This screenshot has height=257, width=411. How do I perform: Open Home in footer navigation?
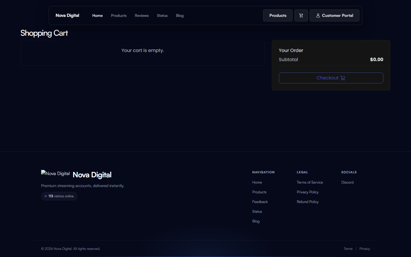[x=257, y=182]
